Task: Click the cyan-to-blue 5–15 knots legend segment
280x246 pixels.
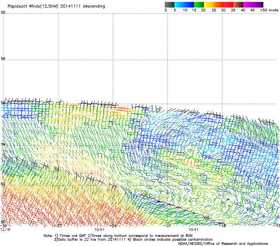Action: [x=184, y=5]
